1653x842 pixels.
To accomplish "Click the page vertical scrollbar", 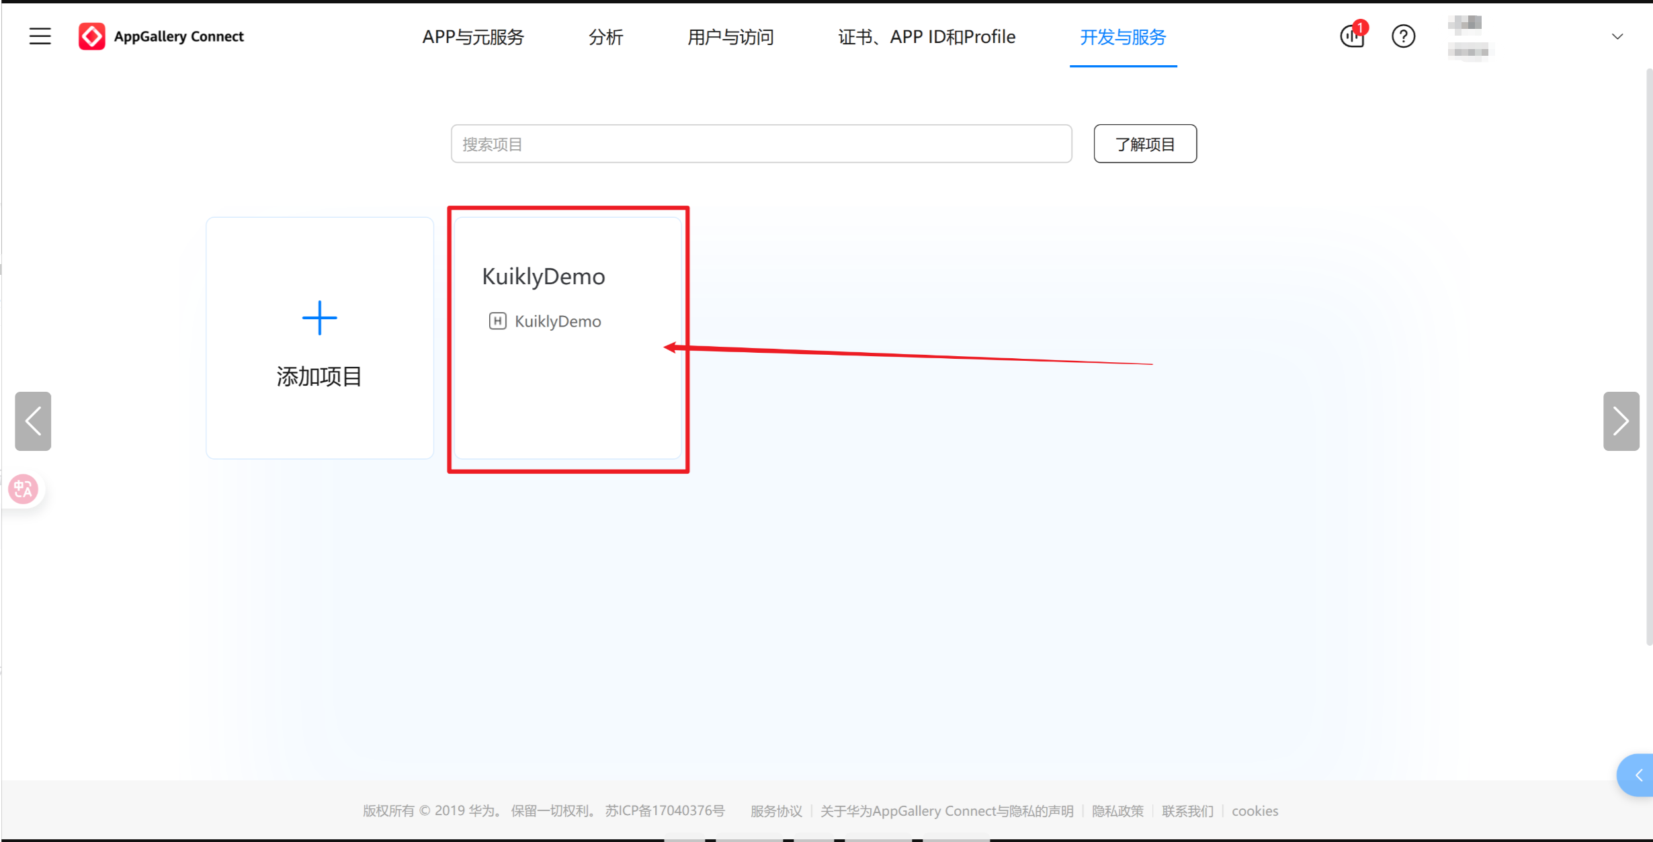I will 1648,356.
